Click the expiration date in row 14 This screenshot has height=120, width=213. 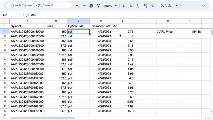101,88
